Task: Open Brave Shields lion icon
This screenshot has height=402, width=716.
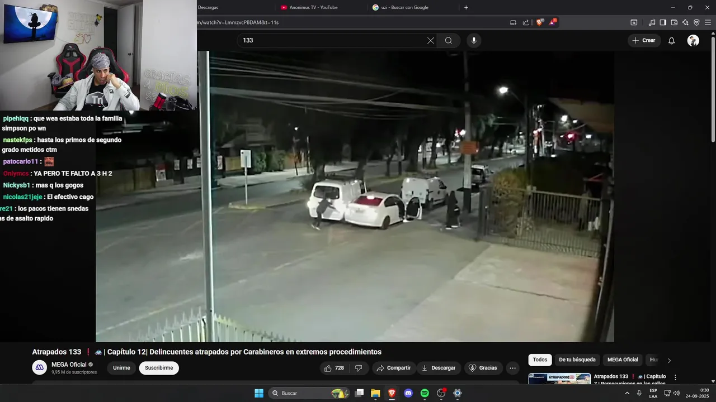Action: [x=540, y=22]
